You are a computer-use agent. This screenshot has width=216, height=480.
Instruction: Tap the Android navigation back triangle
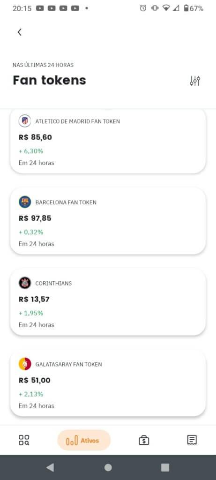click(50, 467)
